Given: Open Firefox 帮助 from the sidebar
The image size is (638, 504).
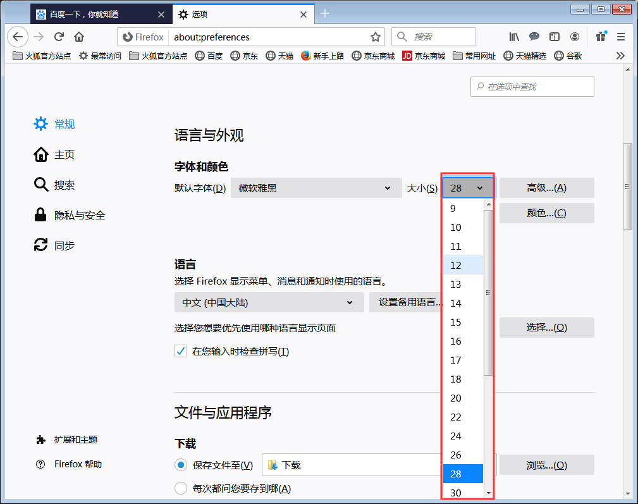Looking at the screenshot, I should pos(70,464).
